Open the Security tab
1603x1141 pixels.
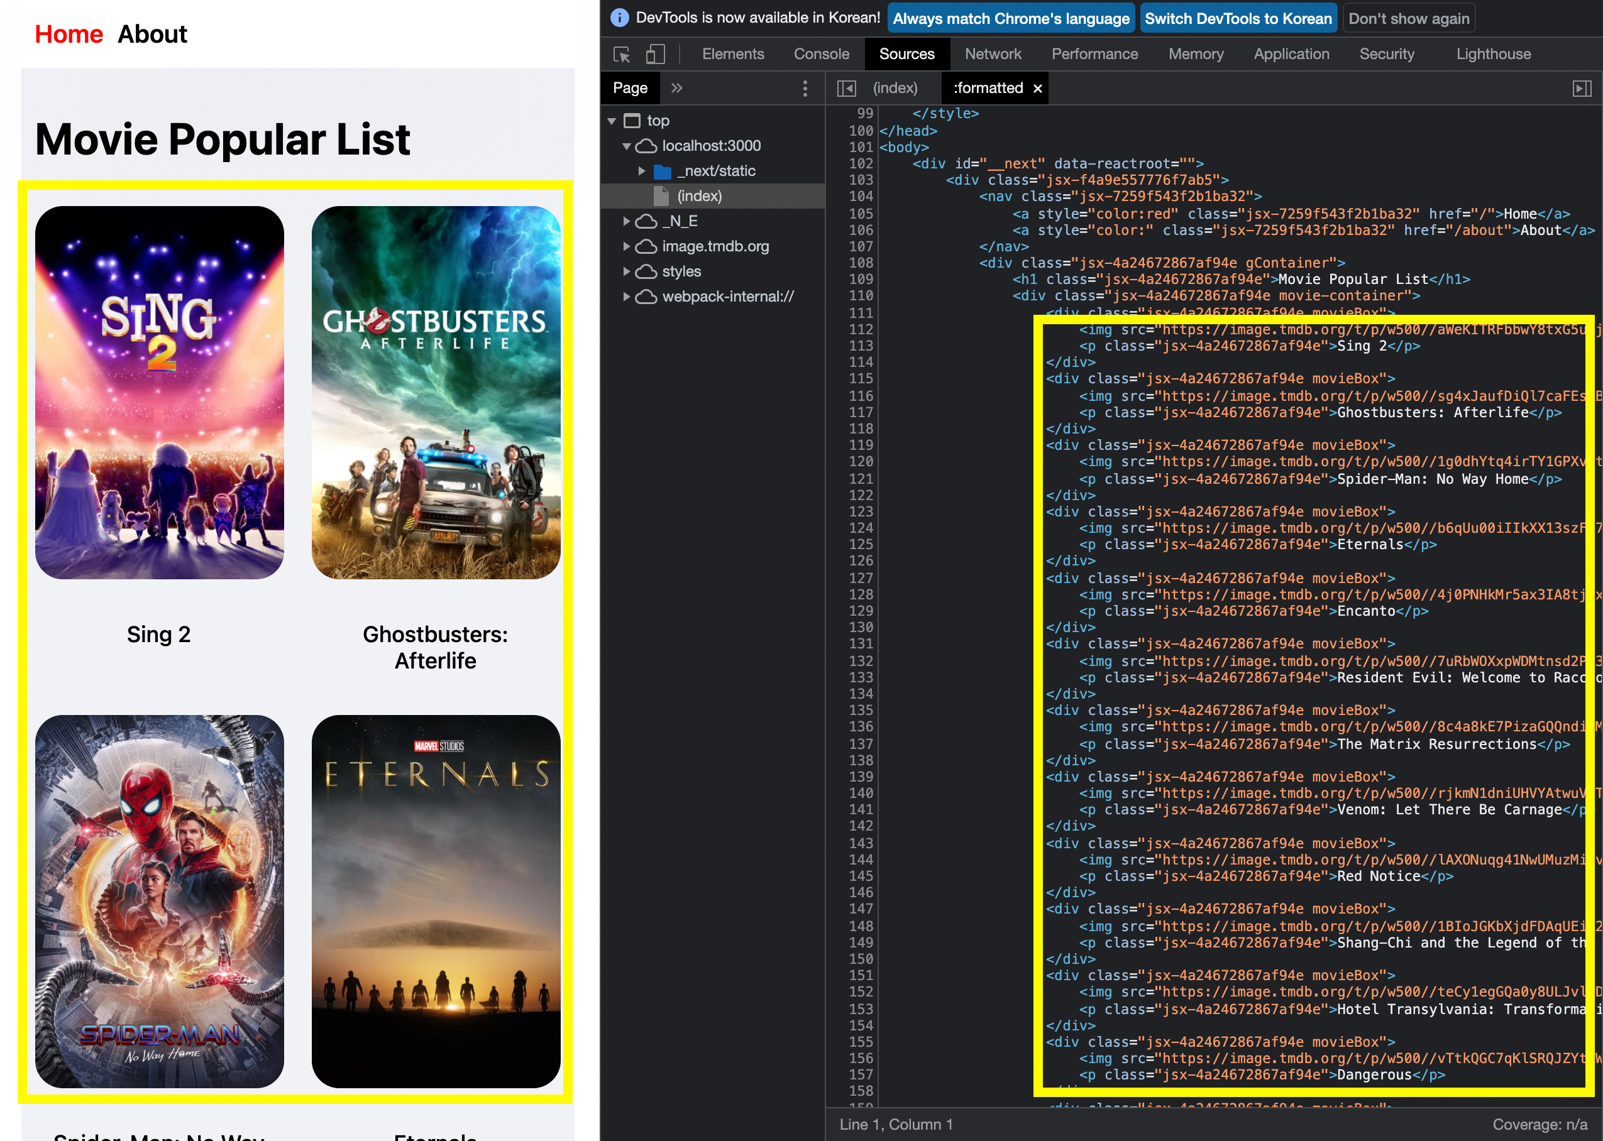click(x=1386, y=54)
